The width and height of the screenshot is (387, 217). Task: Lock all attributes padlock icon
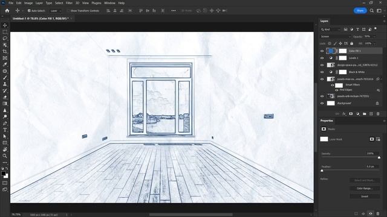[x=352, y=43]
